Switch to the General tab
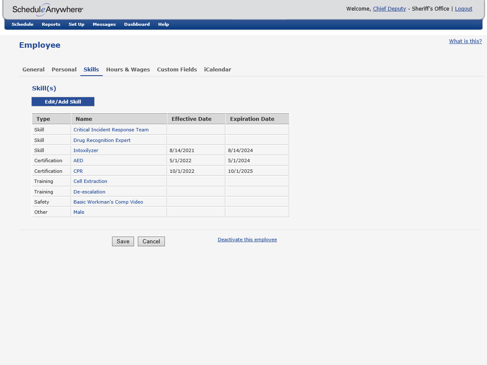The height and width of the screenshot is (365, 487). point(33,70)
